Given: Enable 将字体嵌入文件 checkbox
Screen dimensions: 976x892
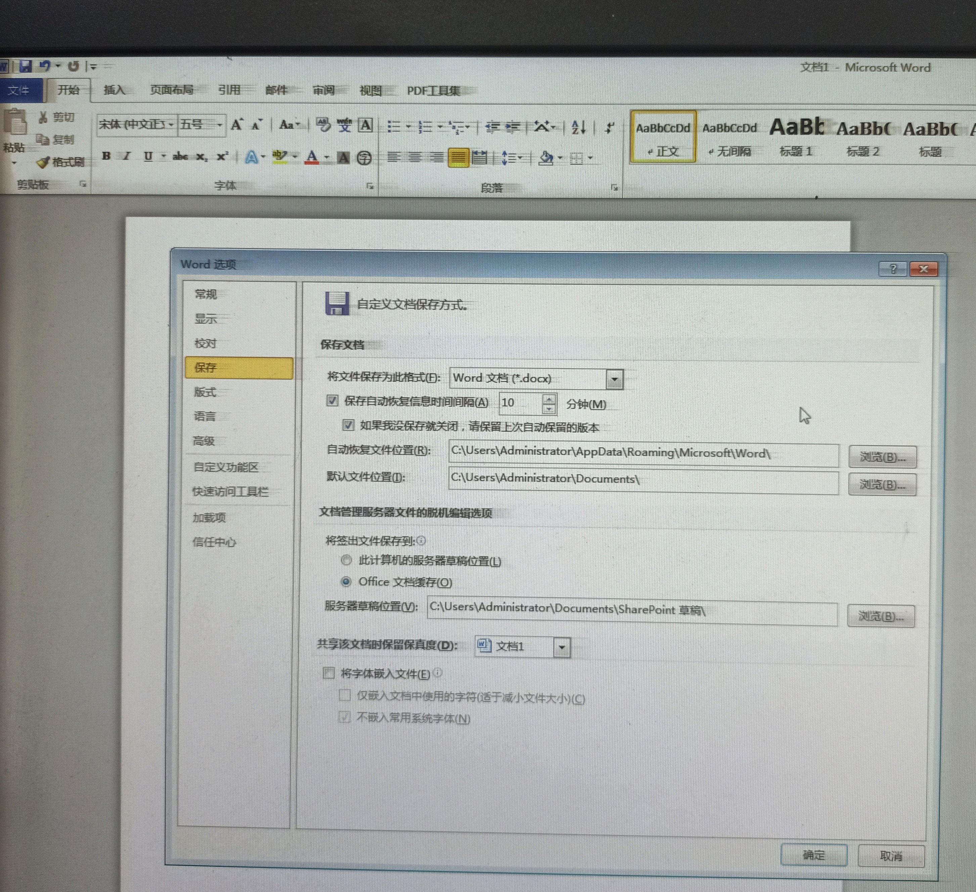Looking at the screenshot, I should point(329,673).
